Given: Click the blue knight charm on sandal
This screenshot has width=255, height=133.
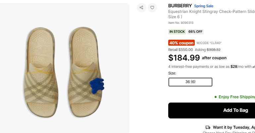Looking at the screenshot, I should (x=97, y=85).
